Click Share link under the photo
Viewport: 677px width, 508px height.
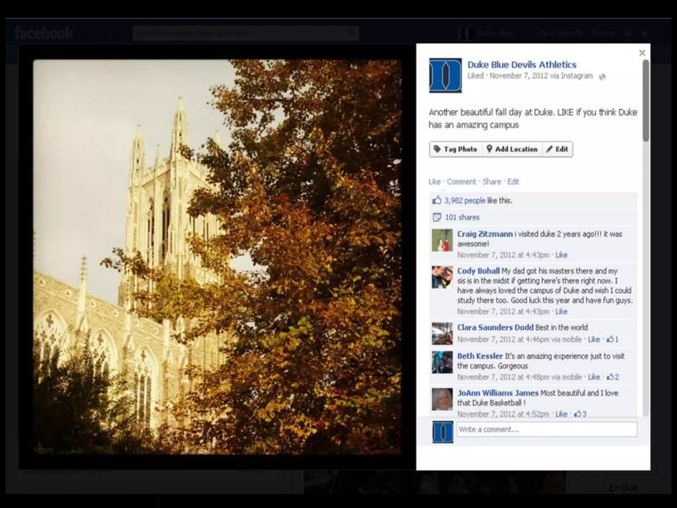click(492, 182)
